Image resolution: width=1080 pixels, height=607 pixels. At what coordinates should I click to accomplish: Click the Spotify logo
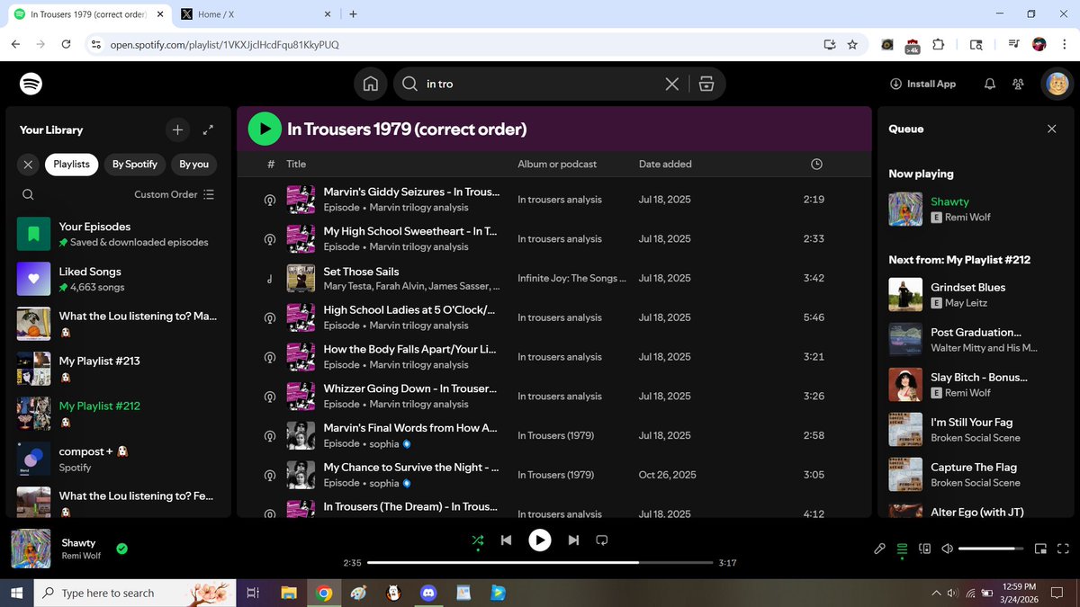tap(31, 84)
